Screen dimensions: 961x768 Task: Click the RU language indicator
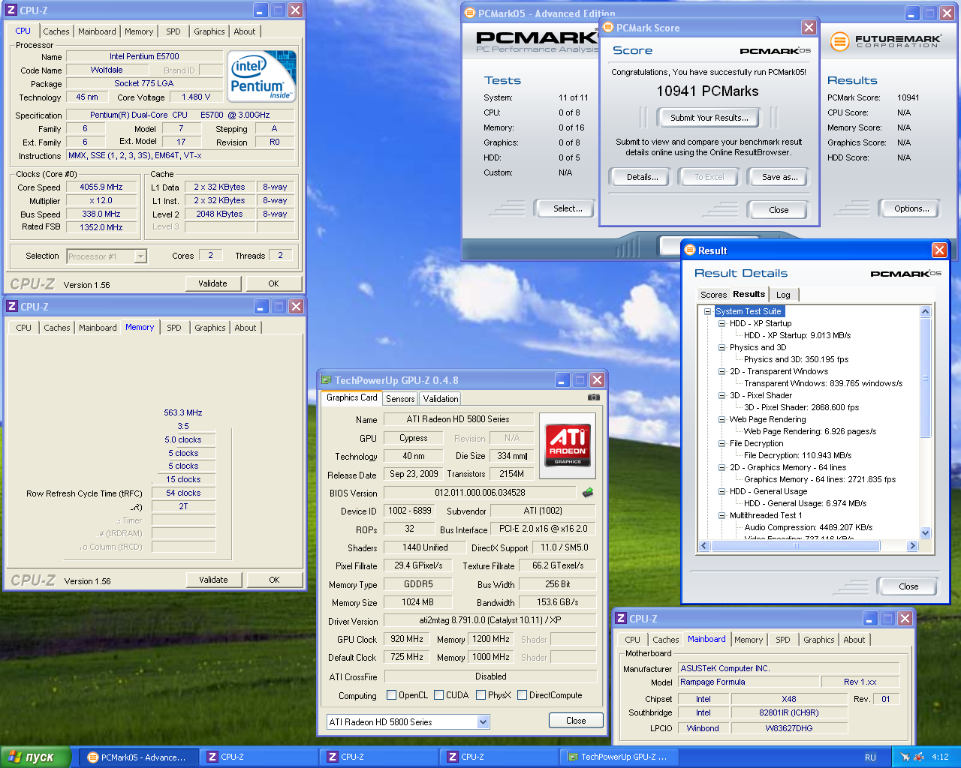(x=870, y=757)
